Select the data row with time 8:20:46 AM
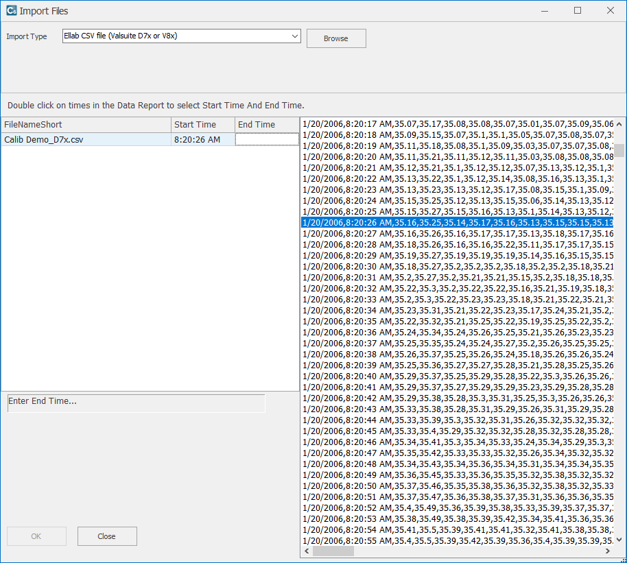This screenshot has width=627, height=563. click(x=458, y=442)
